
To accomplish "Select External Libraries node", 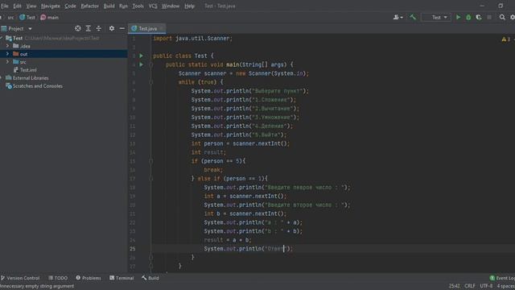I will point(27,78).
